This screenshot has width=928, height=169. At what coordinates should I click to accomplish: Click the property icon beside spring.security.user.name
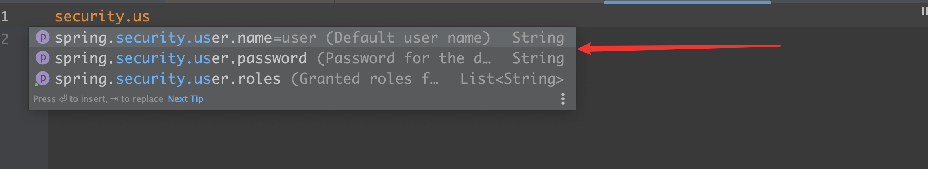(x=42, y=38)
